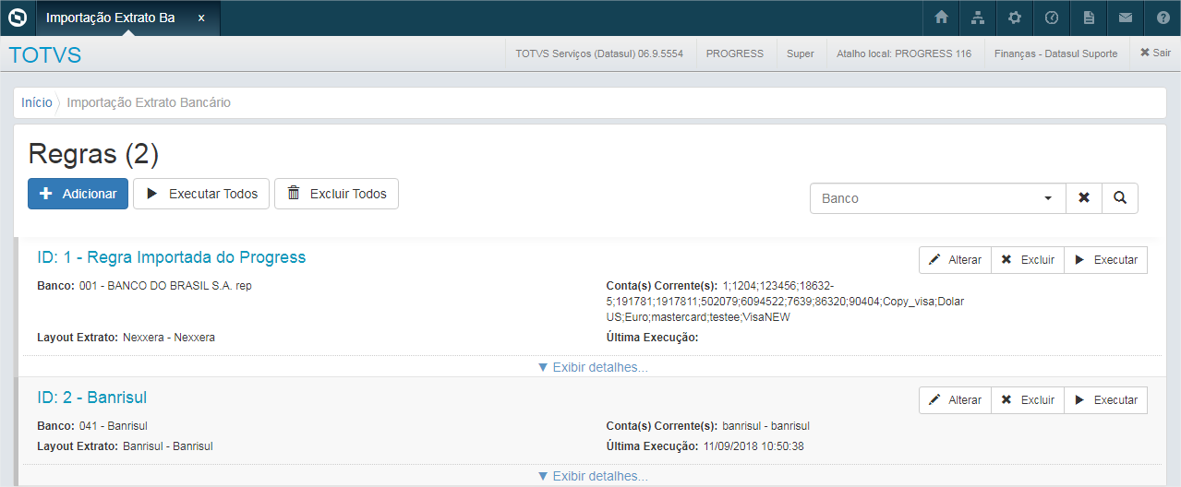The height and width of the screenshot is (487, 1181).
Task: Click Banrisul - Banrisul layout value
Action: pyautogui.click(x=168, y=446)
